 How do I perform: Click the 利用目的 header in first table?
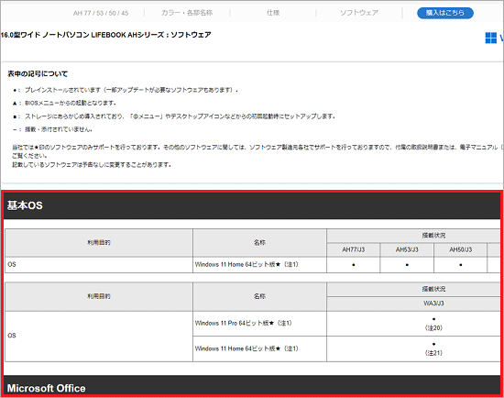tap(99, 243)
